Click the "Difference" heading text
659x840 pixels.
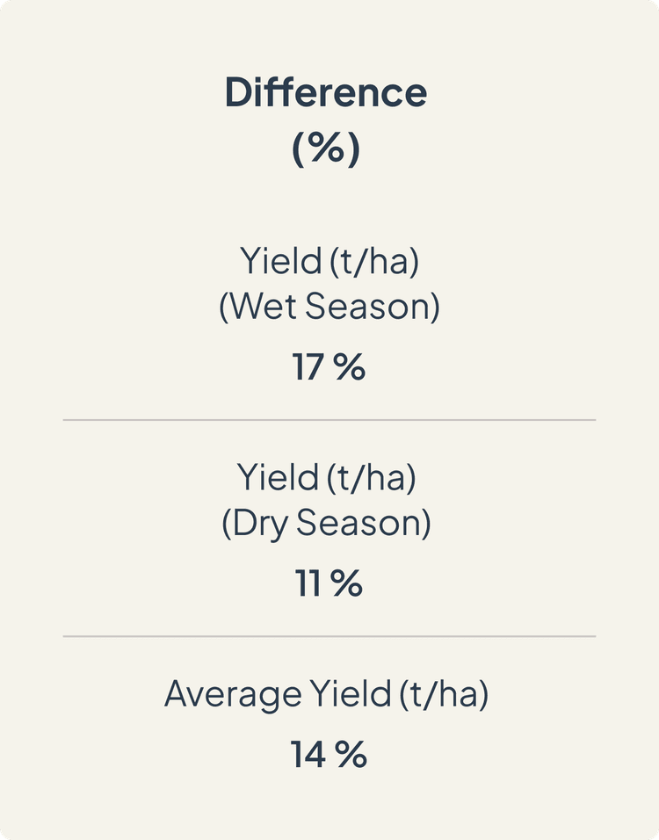tap(326, 92)
